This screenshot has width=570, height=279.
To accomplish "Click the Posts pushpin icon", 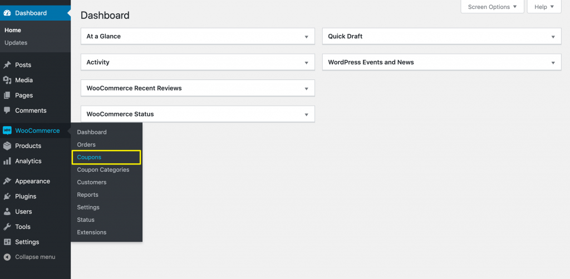I will [7, 65].
